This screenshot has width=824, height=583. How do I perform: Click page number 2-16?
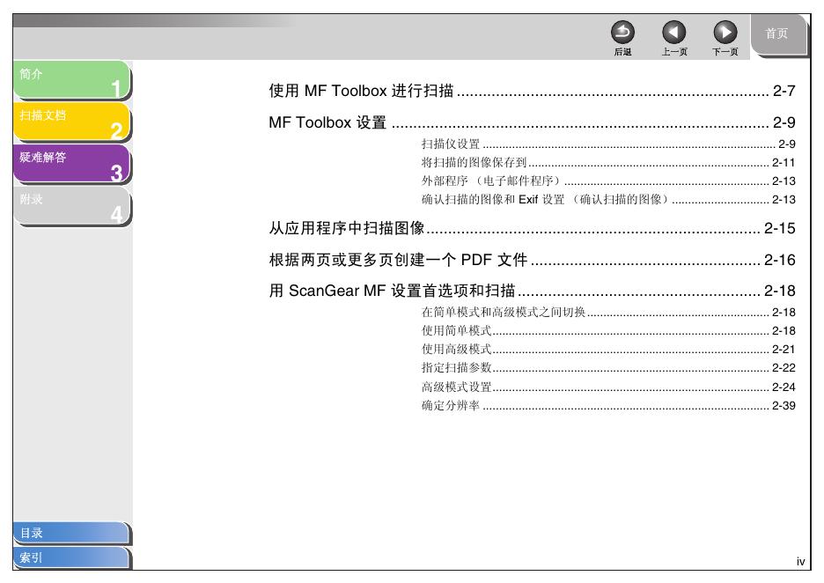point(780,260)
